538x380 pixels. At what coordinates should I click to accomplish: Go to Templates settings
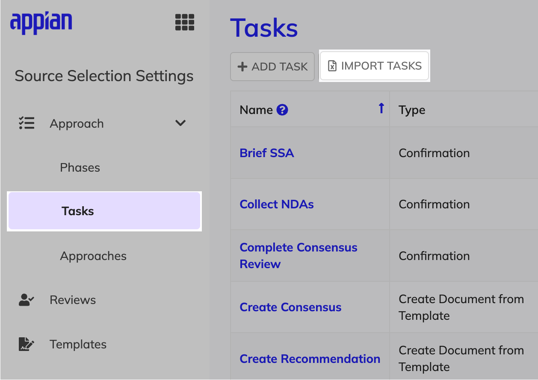point(78,344)
